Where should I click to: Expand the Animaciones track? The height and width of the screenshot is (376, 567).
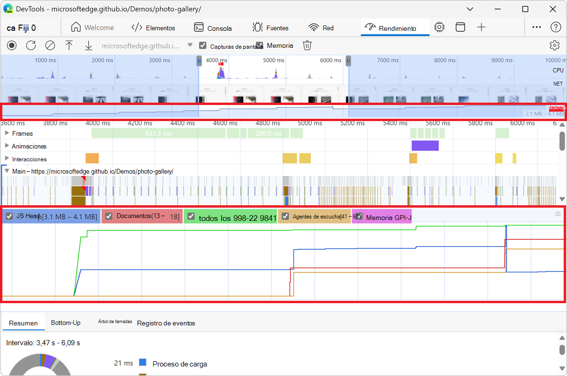pos(7,146)
